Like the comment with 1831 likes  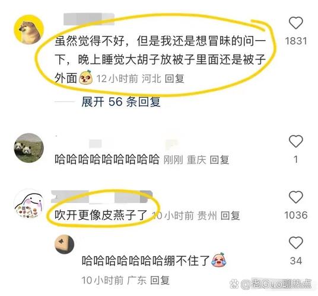pos(295,23)
